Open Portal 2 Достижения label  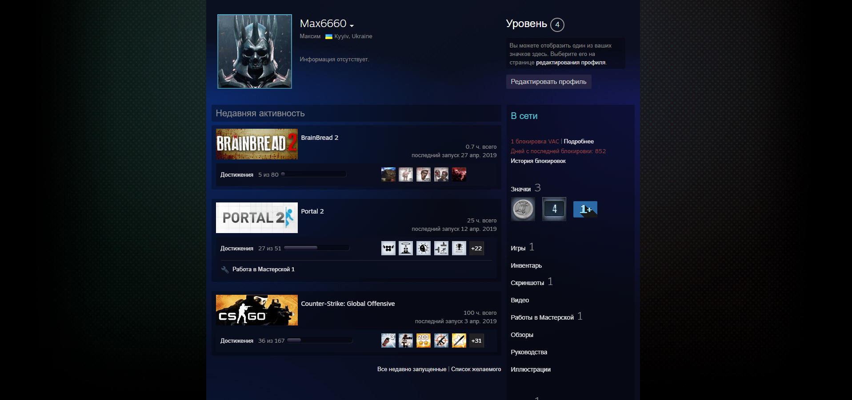coord(237,249)
